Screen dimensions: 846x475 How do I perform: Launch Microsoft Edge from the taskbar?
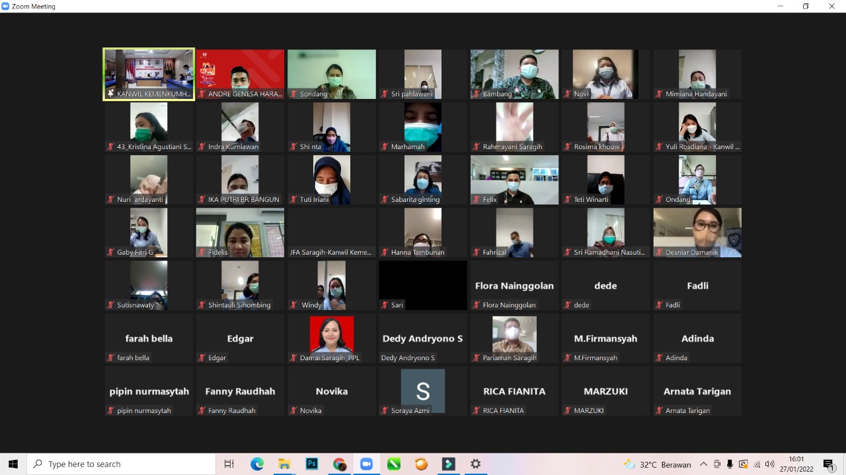click(x=257, y=464)
